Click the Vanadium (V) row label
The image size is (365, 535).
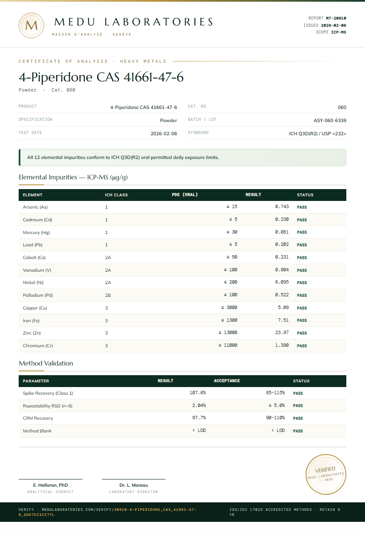point(37,270)
